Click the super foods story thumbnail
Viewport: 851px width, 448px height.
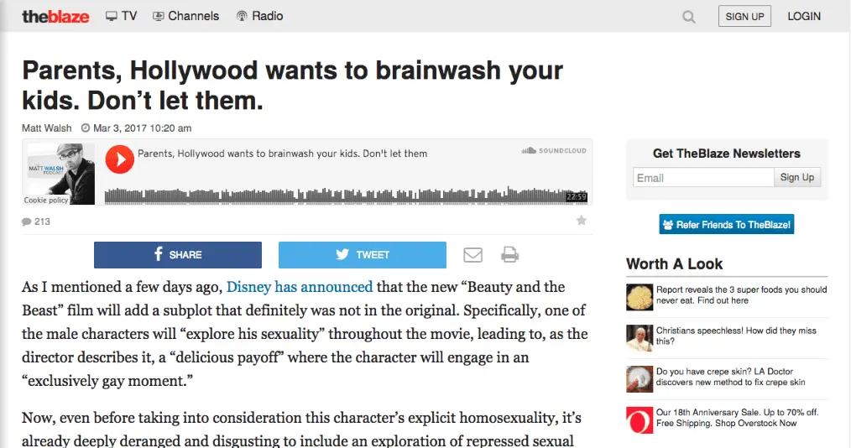click(x=640, y=297)
